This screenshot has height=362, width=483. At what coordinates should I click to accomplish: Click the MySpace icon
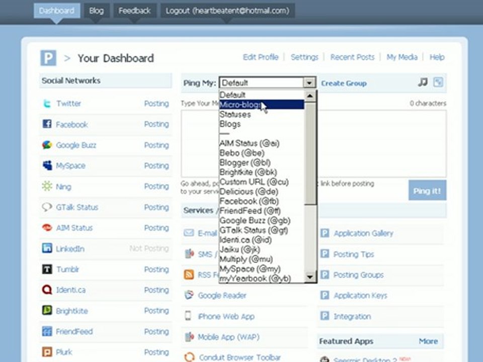[47, 165]
